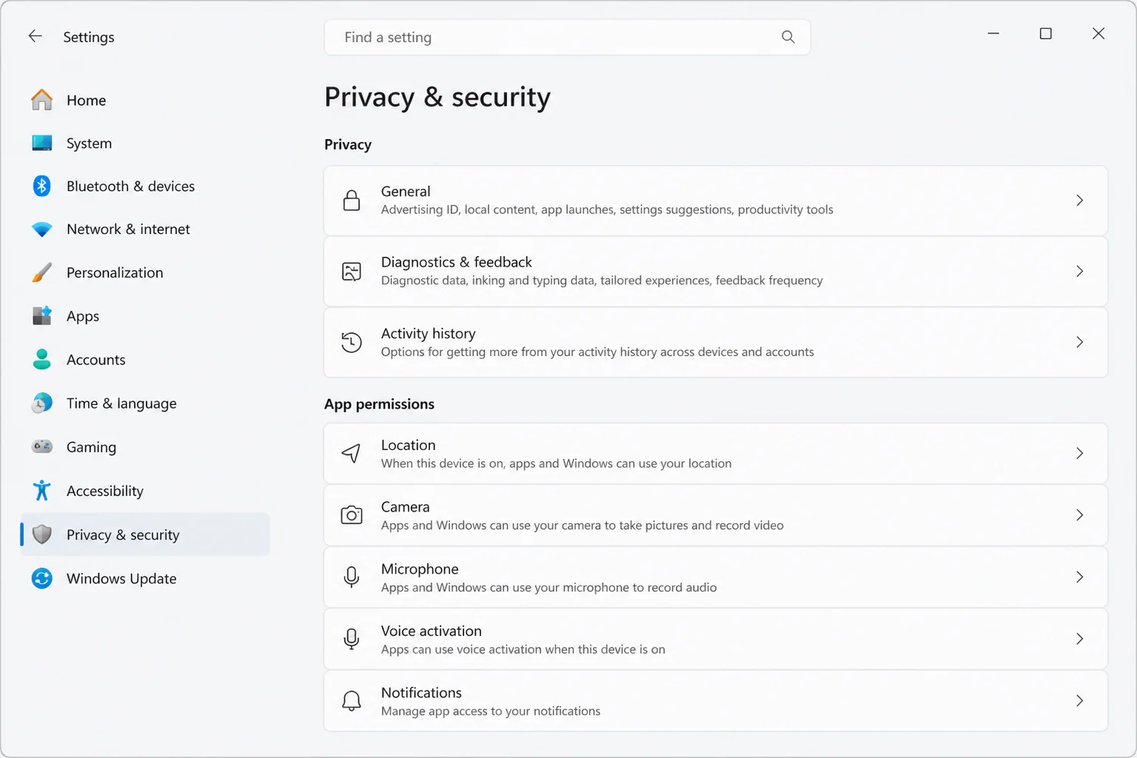Click the Activity history clock icon

(x=352, y=342)
